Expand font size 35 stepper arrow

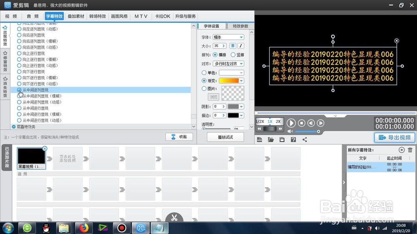224,46
